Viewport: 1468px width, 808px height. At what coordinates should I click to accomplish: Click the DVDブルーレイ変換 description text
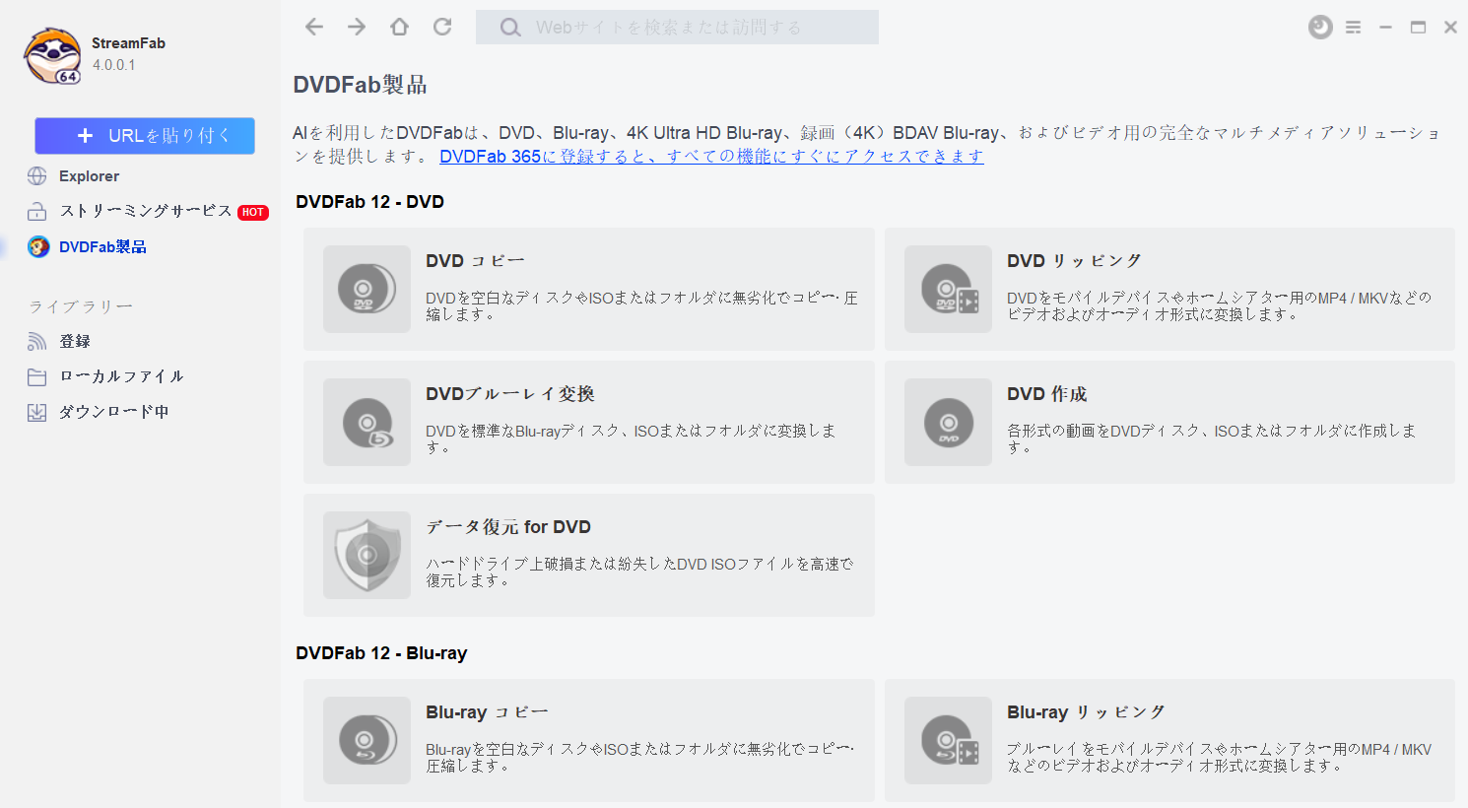point(631,438)
